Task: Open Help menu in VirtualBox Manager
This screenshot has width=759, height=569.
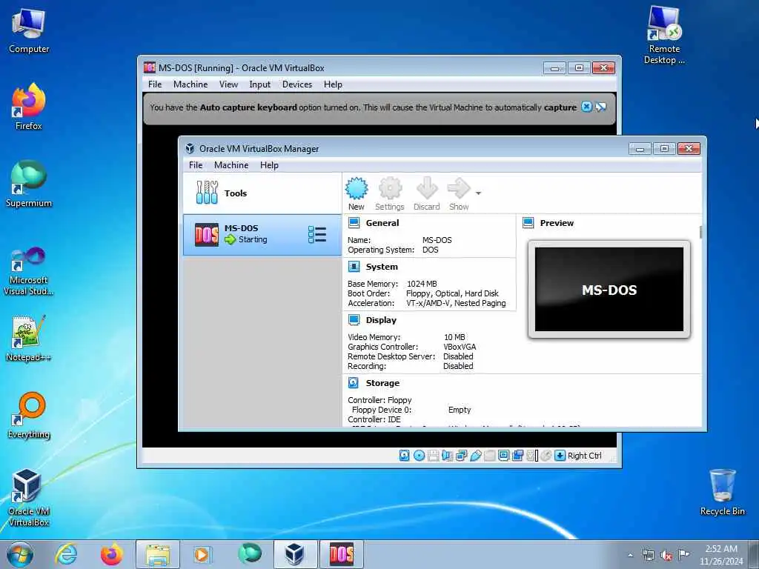Action: click(269, 165)
